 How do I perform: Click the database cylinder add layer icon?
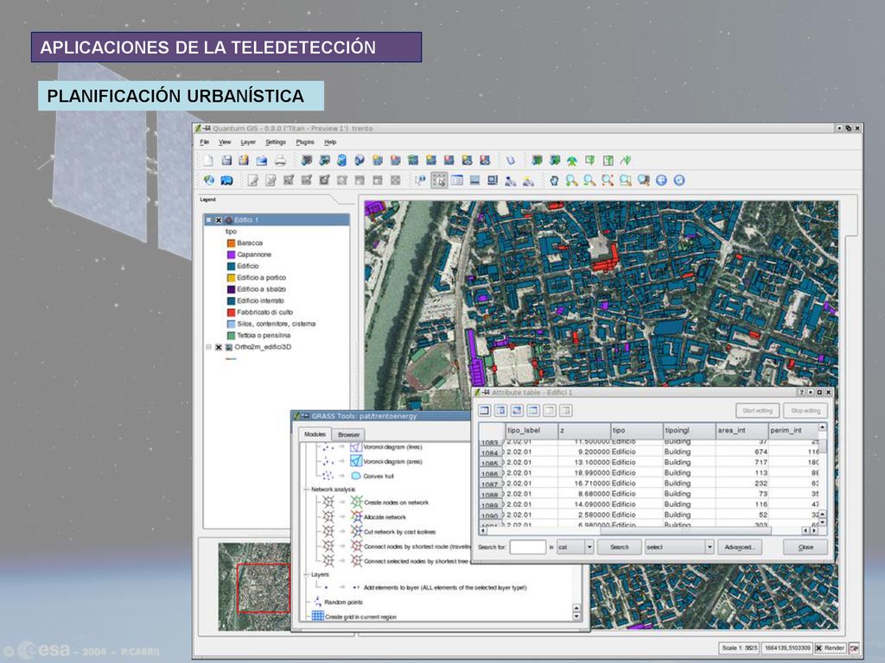(x=341, y=161)
